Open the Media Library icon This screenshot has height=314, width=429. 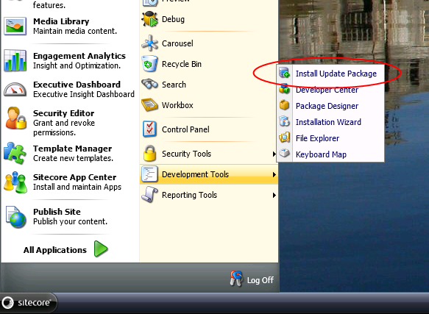point(15,26)
